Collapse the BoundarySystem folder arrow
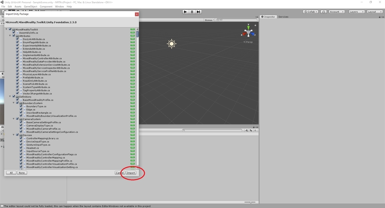 pos(13,103)
